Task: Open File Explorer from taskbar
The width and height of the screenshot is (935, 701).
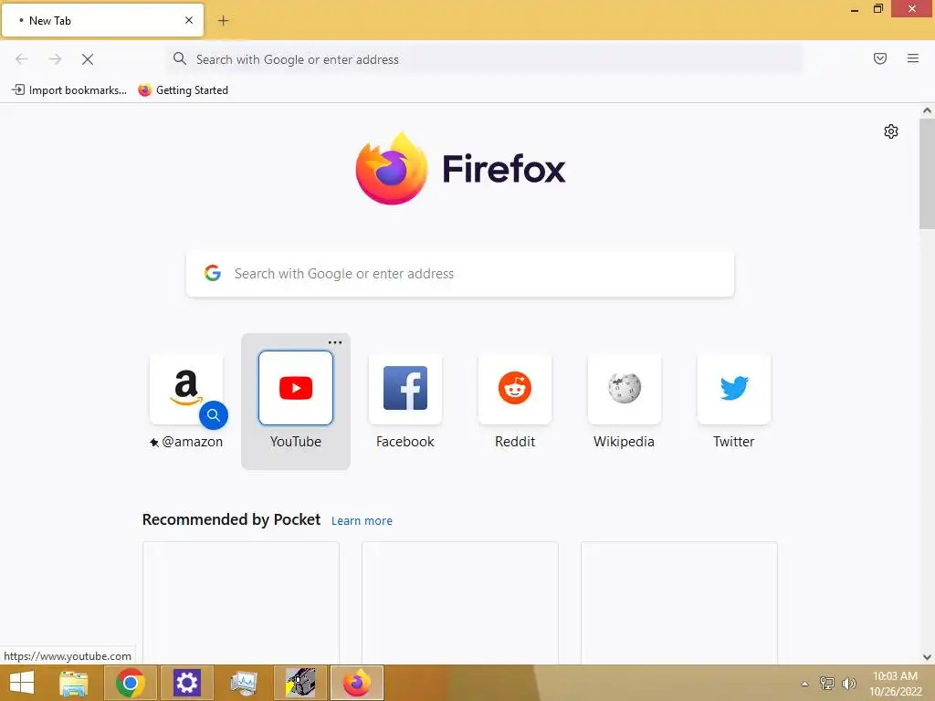Action: [x=74, y=683]
